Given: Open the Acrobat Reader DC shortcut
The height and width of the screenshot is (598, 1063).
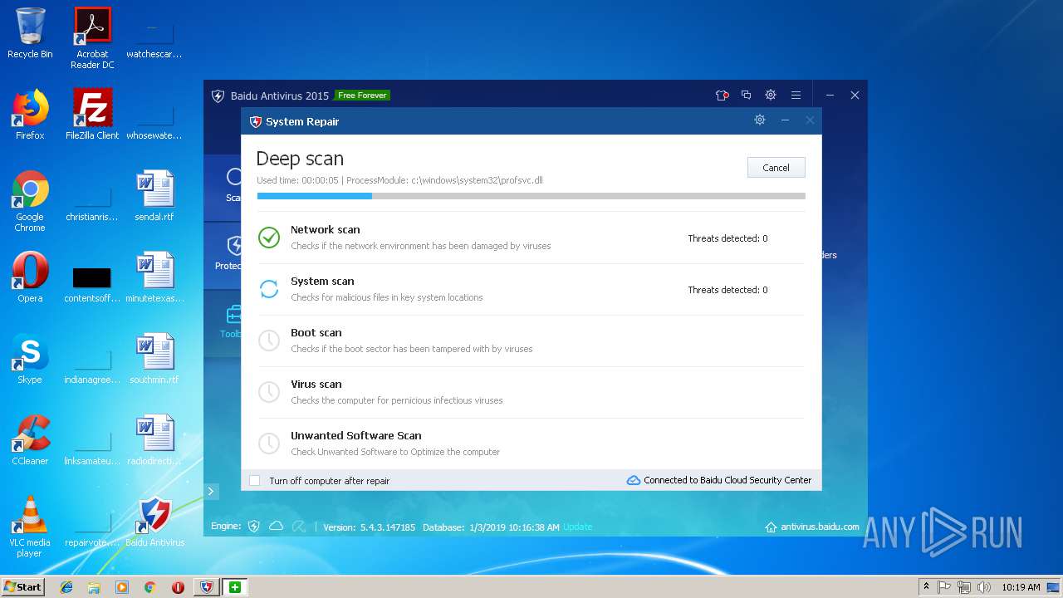Looking at the screenshot, I should (92, 38).
